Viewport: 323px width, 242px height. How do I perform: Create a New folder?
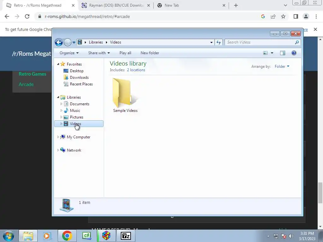click(x=150, y=53)
